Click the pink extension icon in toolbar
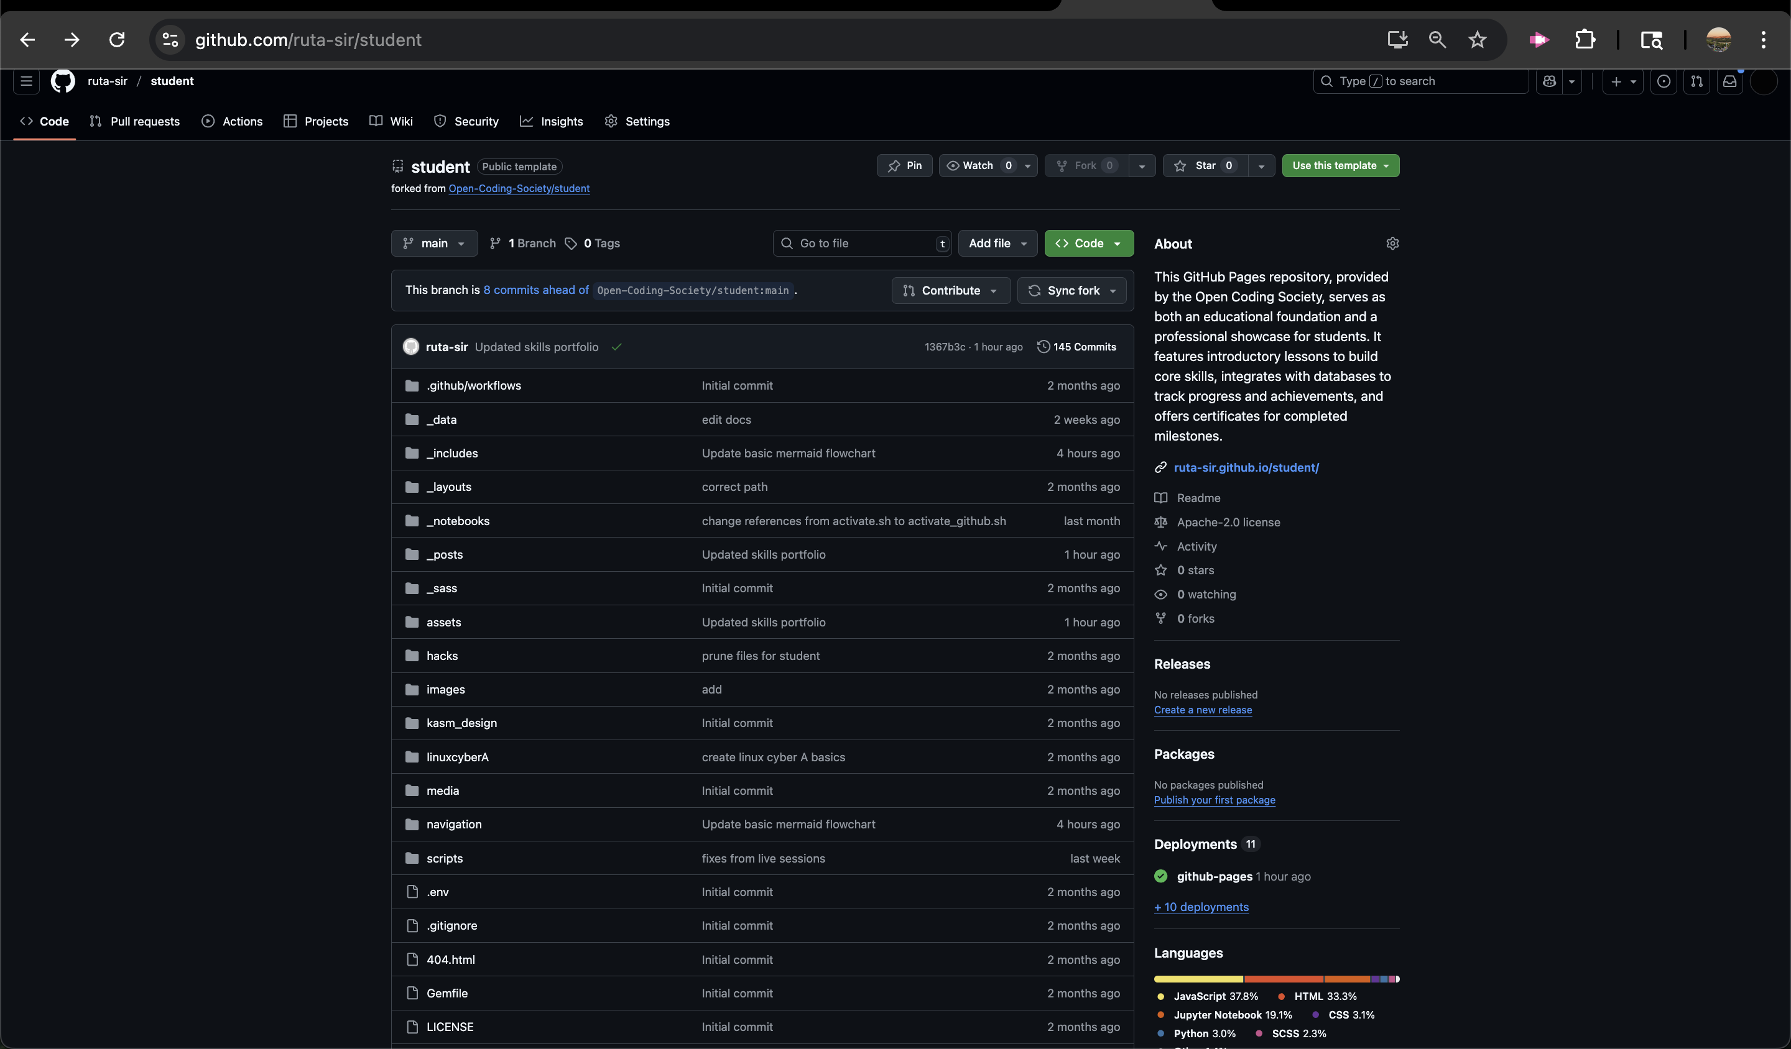 [x=1539, y=40]
